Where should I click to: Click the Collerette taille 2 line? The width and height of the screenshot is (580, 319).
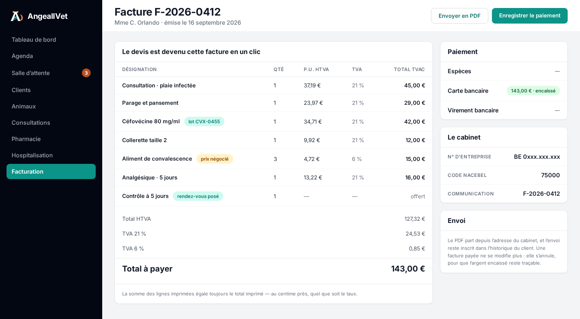tap(274, 140)
